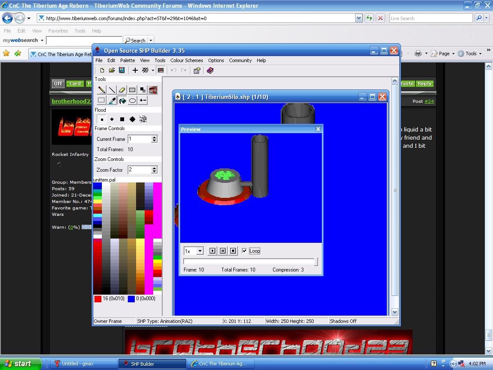Select the Line tool
The image size is (493, 370).
pyautogui.click(x=112, y=90)
